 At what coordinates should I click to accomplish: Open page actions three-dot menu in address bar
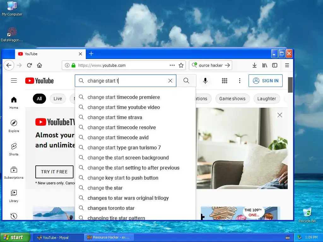point(172,66)
